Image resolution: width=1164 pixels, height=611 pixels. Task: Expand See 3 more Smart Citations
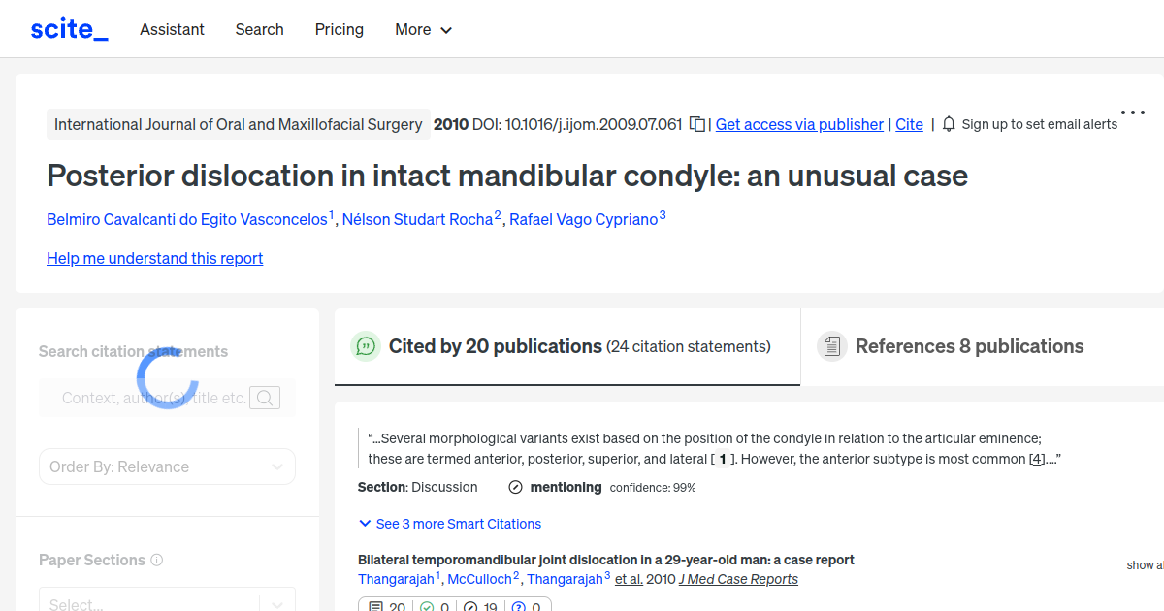449,524
